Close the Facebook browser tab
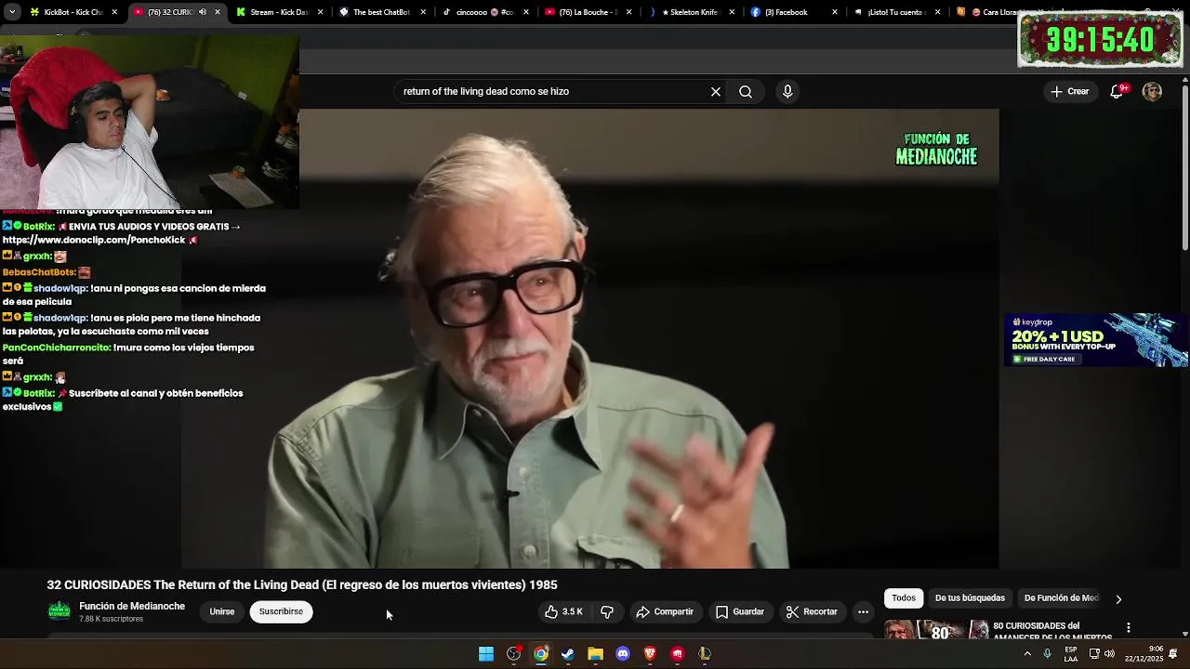Viewport: 1190px width, 669px height. tap(834, 12)
